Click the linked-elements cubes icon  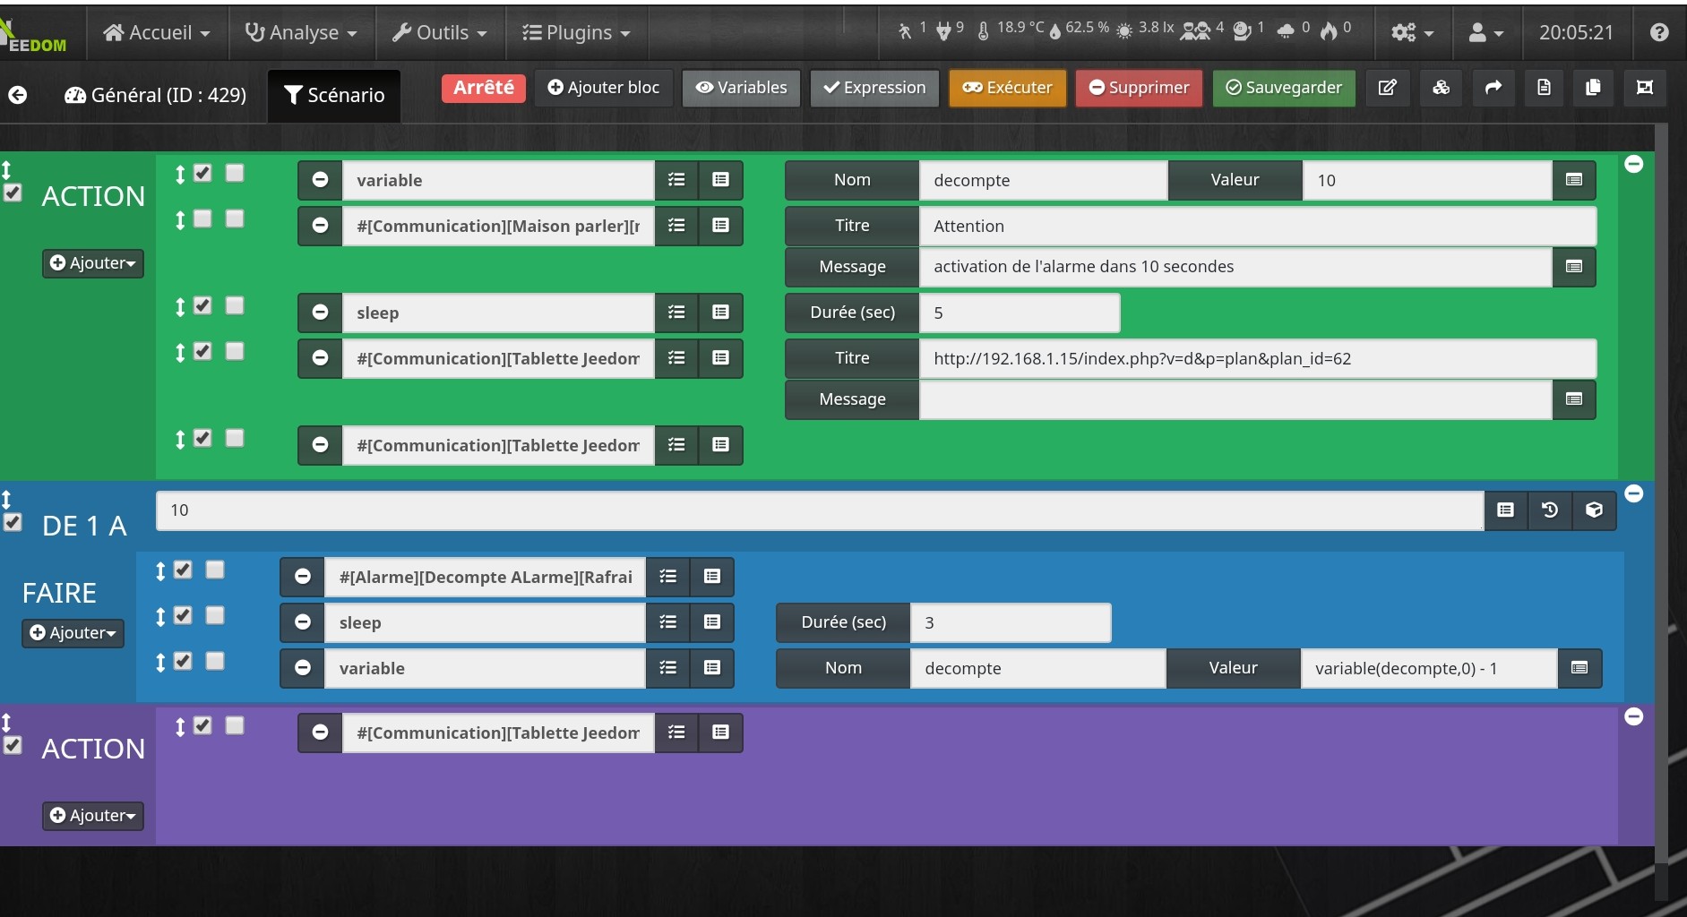[x=1441, y=88]
